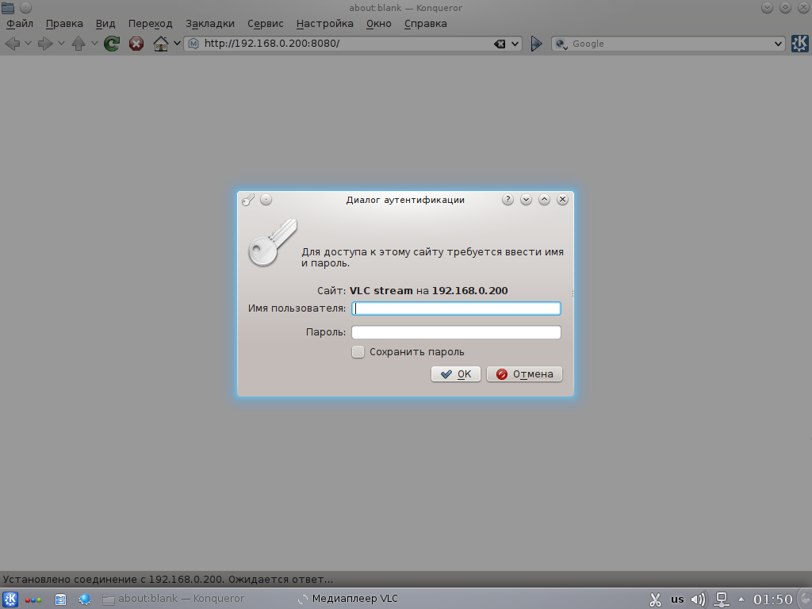Open the Forward history dropdown arrow

pos(61,44)
